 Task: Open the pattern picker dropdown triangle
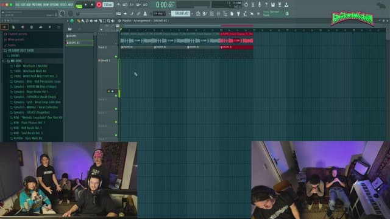101,30
